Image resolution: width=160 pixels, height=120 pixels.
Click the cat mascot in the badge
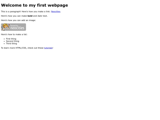[5, 27]
